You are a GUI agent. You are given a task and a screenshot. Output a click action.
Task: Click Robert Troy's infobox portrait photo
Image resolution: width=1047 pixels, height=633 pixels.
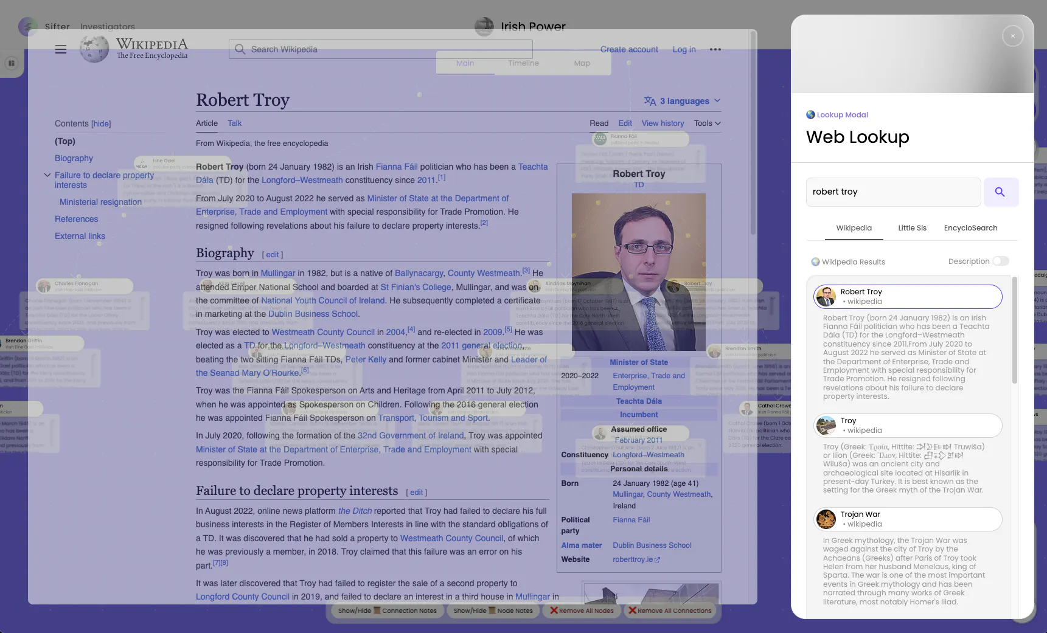(639, 272)
